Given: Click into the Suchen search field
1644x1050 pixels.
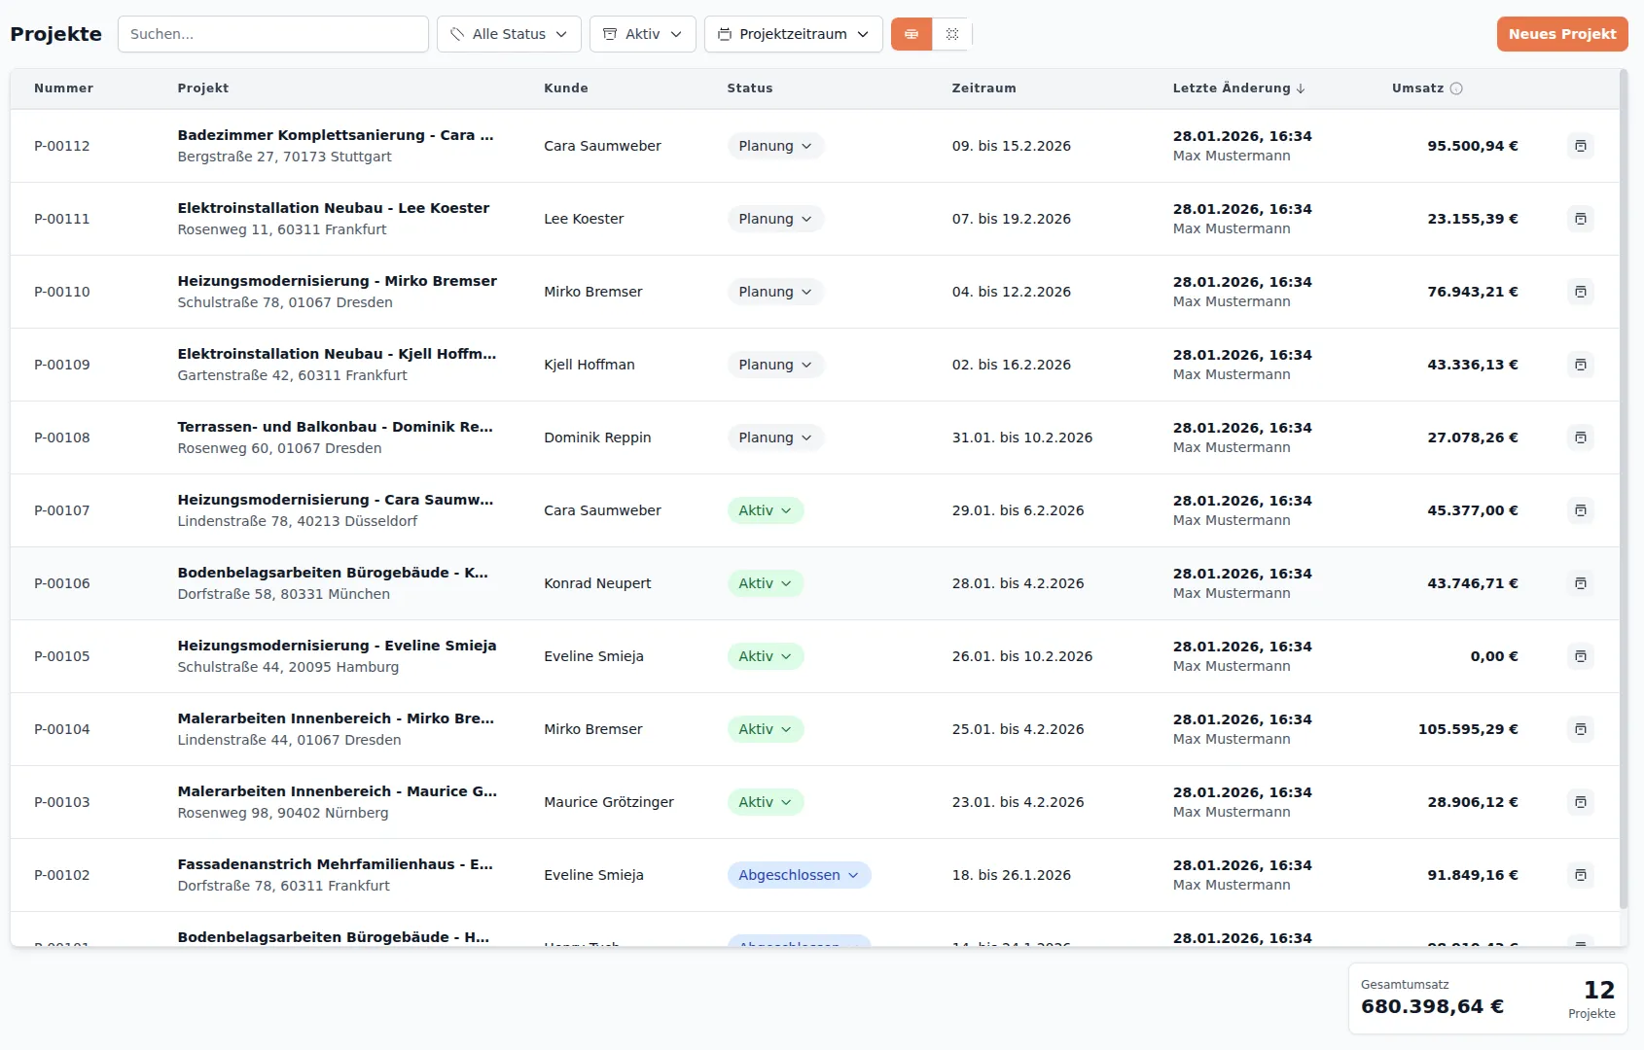Looking at the screenshot, I should (272, 34).
